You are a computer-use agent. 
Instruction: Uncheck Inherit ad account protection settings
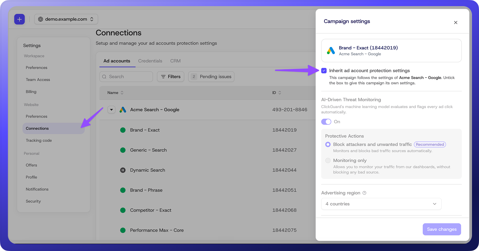324,71
